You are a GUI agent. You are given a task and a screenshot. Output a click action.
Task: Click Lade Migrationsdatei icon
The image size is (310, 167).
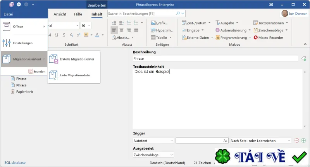coord(53,75)
